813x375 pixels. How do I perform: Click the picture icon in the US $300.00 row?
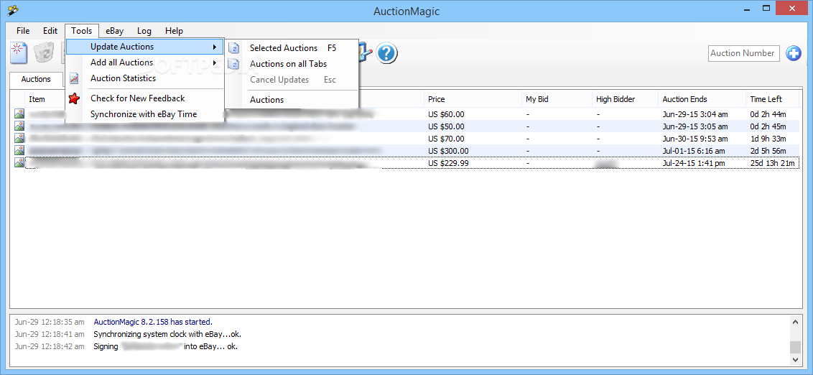[x=19, y=150]
